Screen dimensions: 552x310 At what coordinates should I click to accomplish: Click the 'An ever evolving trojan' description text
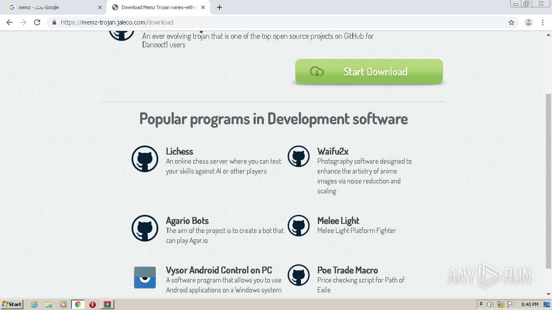pyautogui.click(x=258, y=40)
